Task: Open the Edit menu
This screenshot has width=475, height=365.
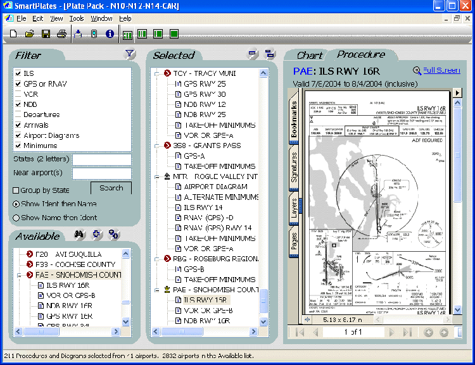Action: [38, 18]
